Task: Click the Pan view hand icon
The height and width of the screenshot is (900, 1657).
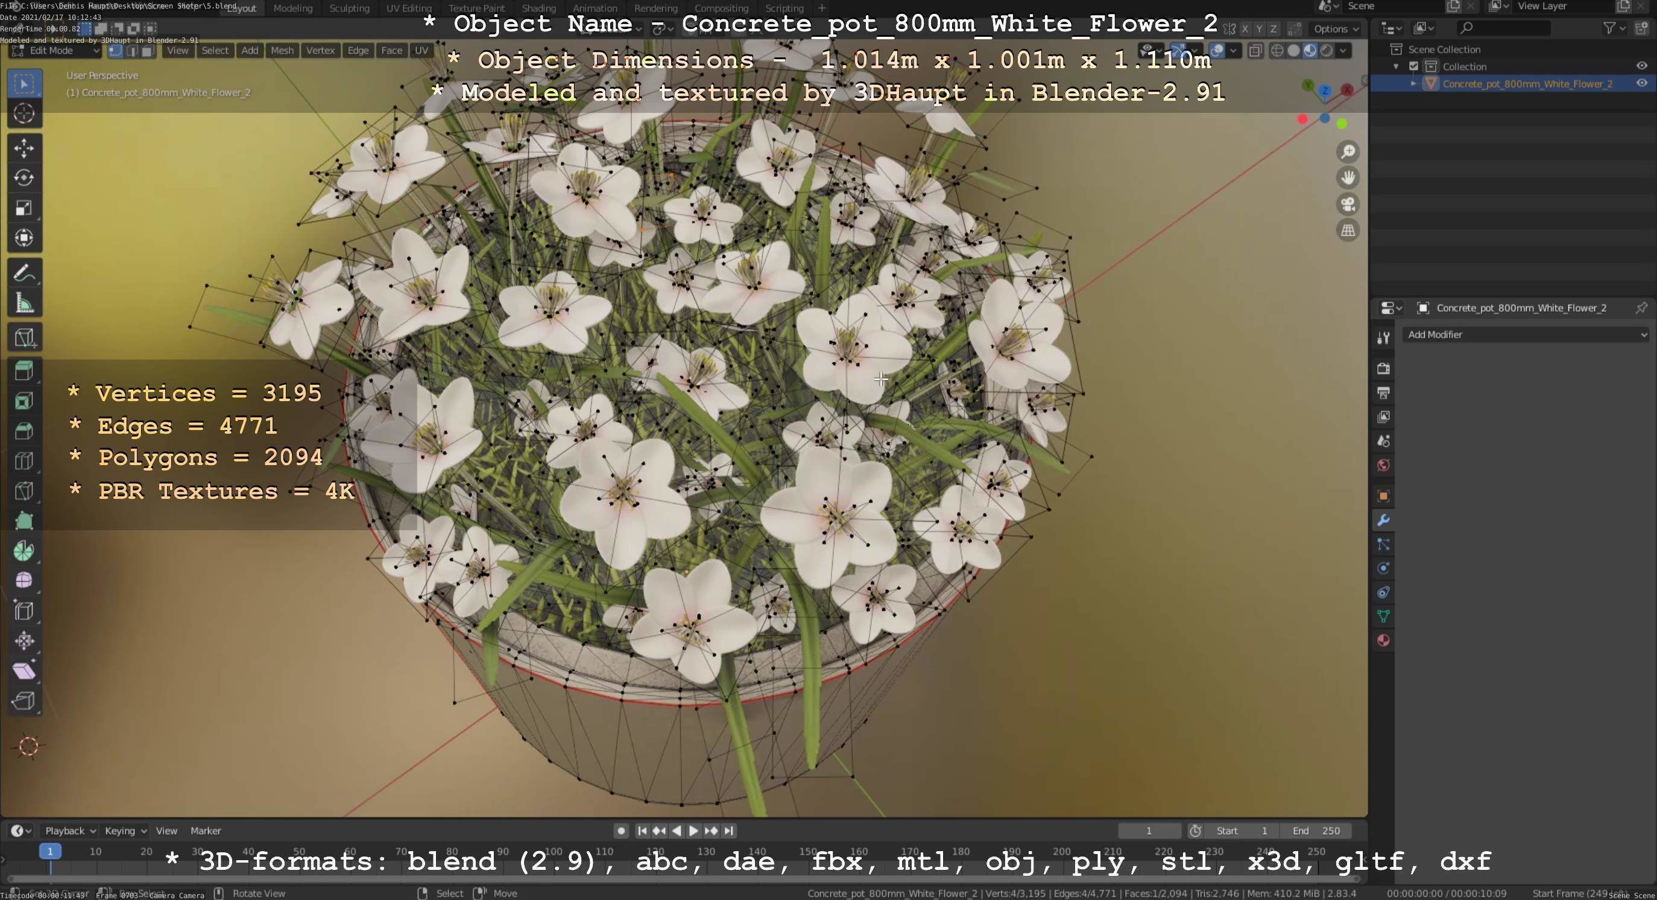Action: pyautogui.click(x=1348, y=177)
